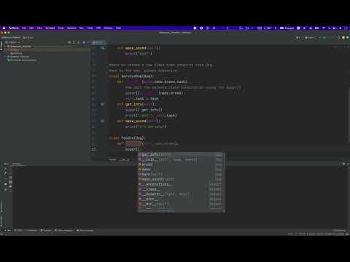Choose __class__ from completion popup
This screenshot has height=262, width=350.
pos(181,189)
